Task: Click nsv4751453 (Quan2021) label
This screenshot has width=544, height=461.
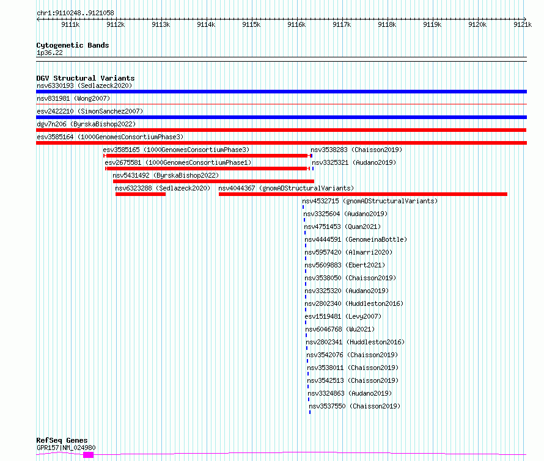Action: [x=342, y=227]
